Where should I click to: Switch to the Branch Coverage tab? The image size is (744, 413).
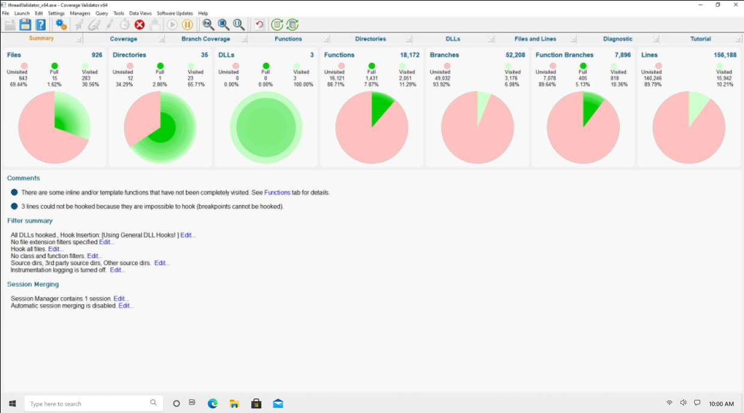tap(206, 39)
